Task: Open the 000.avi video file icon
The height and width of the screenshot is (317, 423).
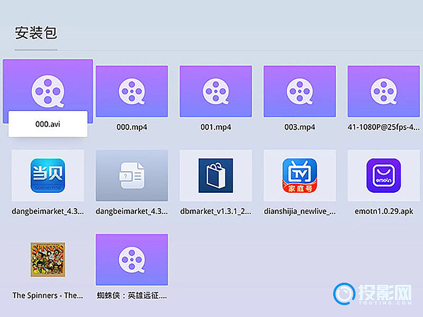Action: point(48,88)
